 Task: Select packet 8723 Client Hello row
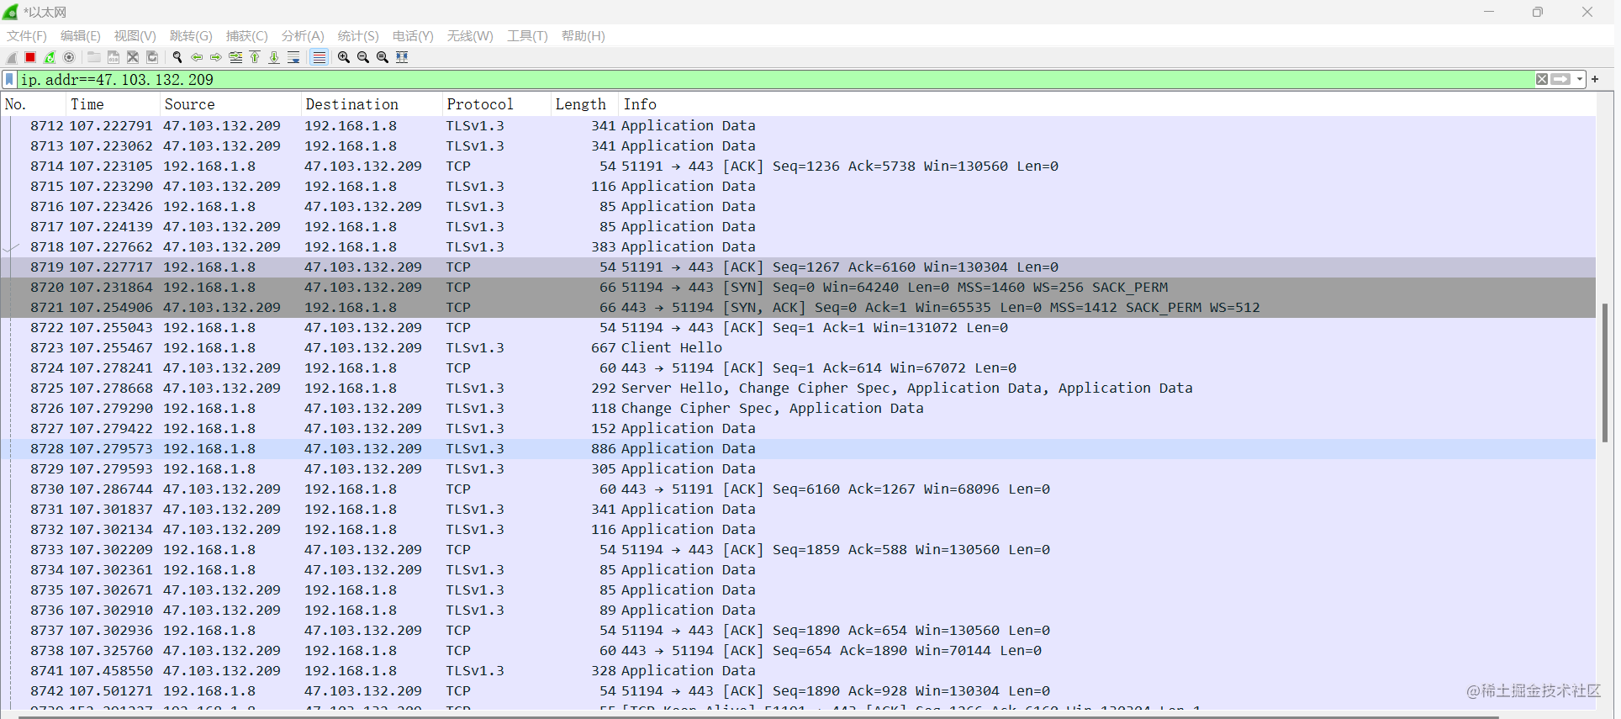point(798,348)
